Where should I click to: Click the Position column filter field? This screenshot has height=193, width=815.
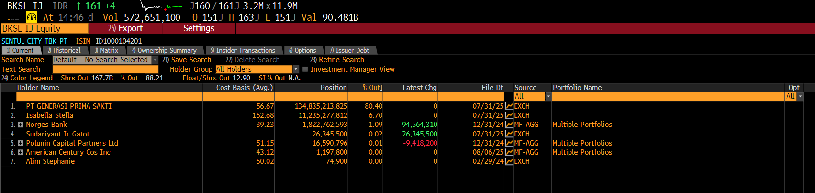[311, 96]
